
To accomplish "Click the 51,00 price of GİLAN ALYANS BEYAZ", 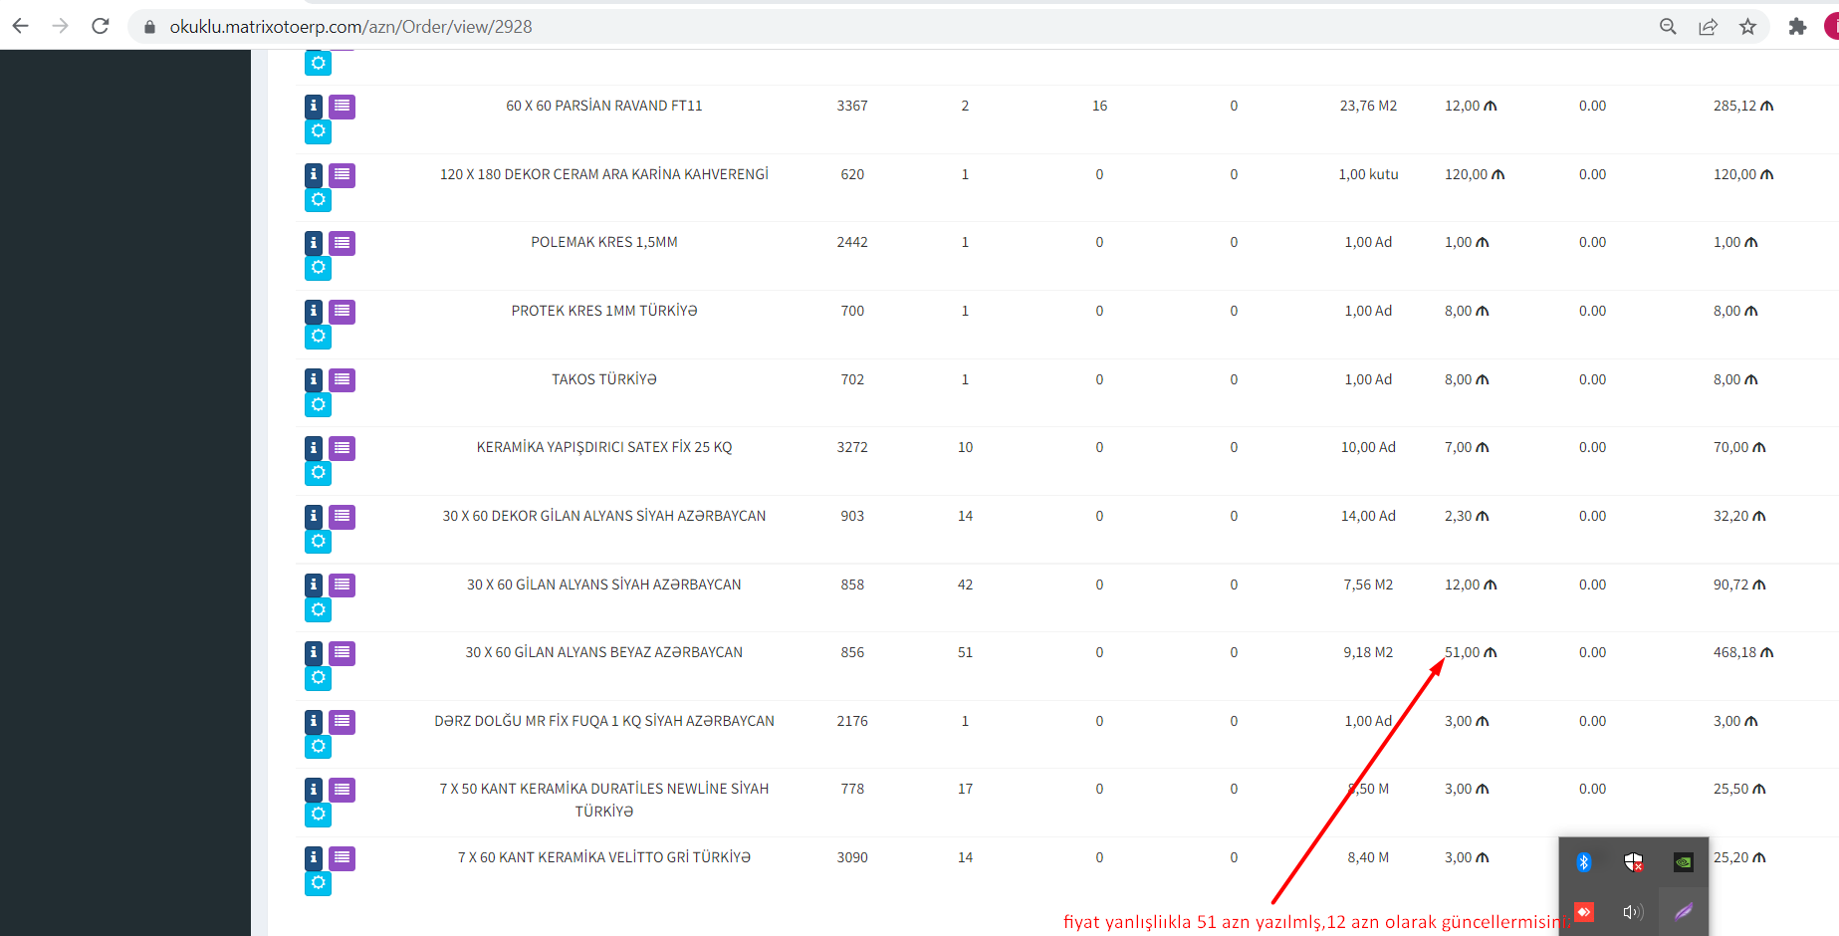I will coord(1463,653).
